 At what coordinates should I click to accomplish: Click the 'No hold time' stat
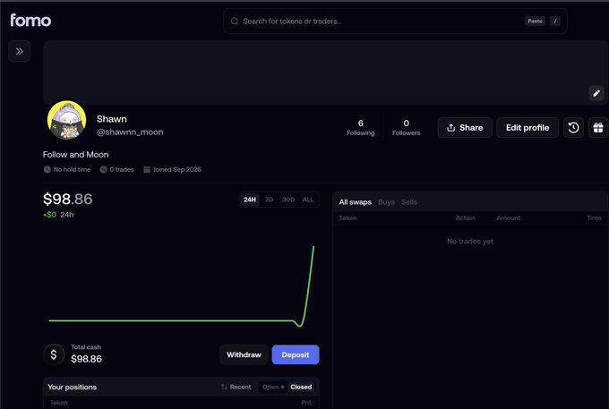[67, 169]
